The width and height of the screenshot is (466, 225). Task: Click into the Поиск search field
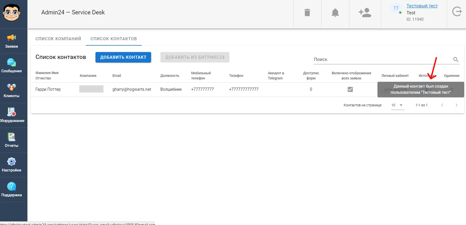(x=382, y=59)
